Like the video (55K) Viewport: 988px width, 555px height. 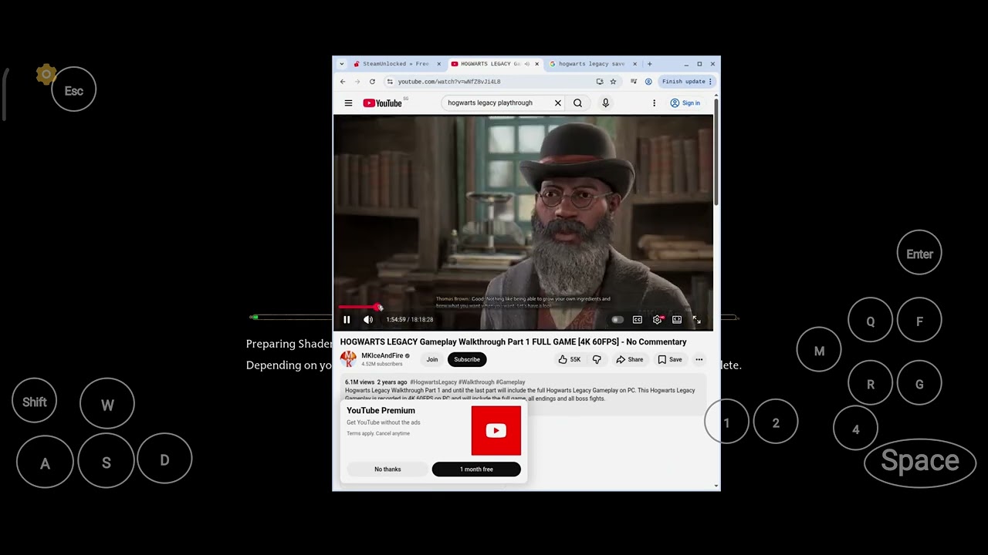570,360
